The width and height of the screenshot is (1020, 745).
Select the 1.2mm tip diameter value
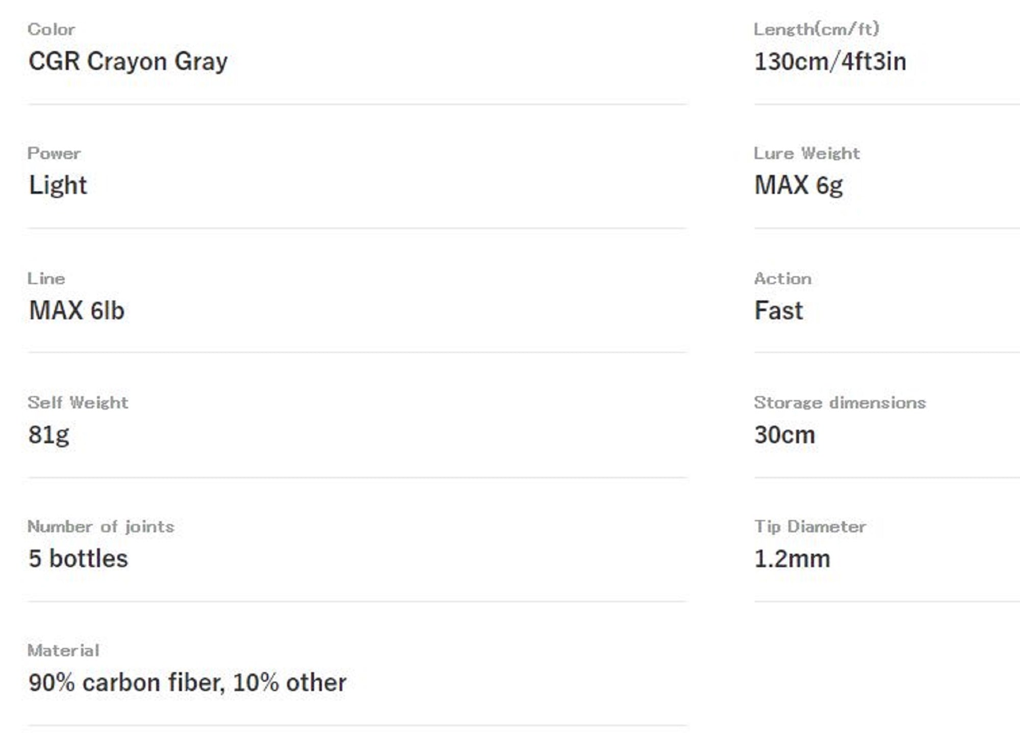coord(793,559)
